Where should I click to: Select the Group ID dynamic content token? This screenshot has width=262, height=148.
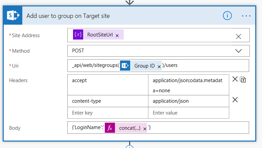[144, 66]
